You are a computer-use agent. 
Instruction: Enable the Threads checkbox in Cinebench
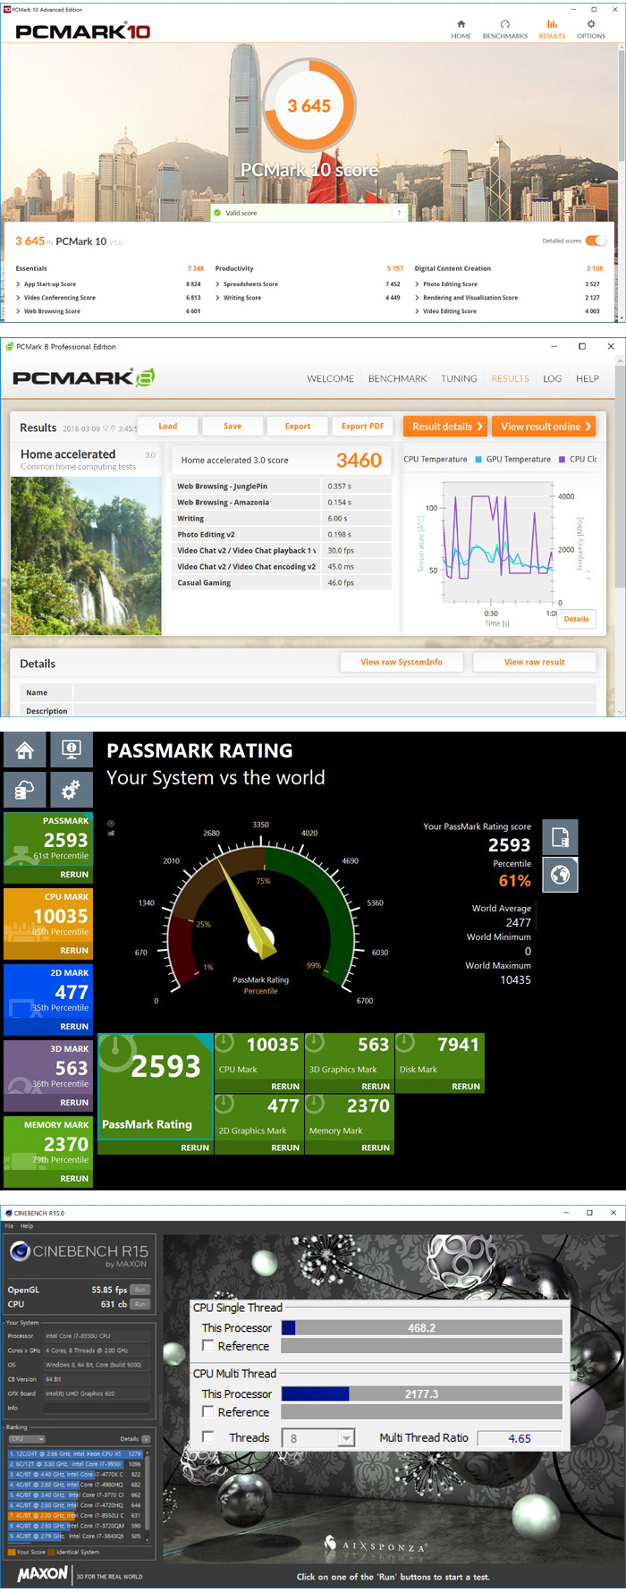pos(207,1437)
